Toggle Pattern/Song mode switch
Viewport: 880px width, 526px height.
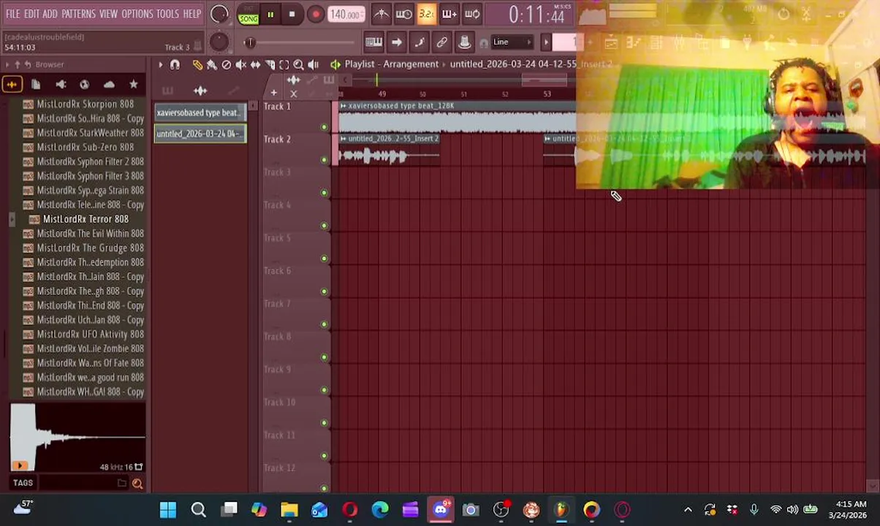248,14
